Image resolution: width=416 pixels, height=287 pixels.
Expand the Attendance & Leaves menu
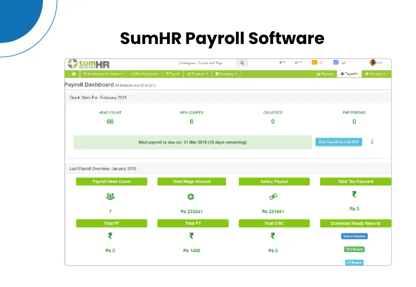coord(103,74)
